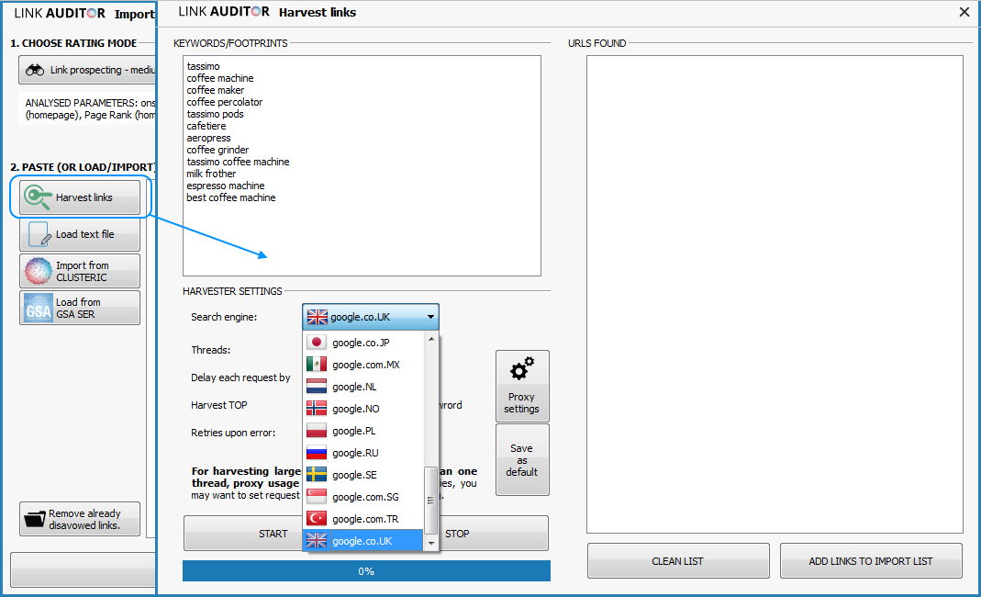The image size is (981, 597).
Task: Click the keyword 'coffee grinder'
Action: click(x=217, y=150)
